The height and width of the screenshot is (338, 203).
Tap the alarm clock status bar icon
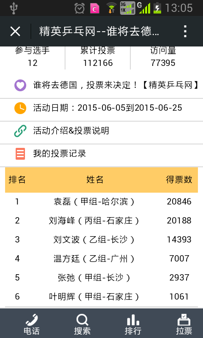click(80, 8)
